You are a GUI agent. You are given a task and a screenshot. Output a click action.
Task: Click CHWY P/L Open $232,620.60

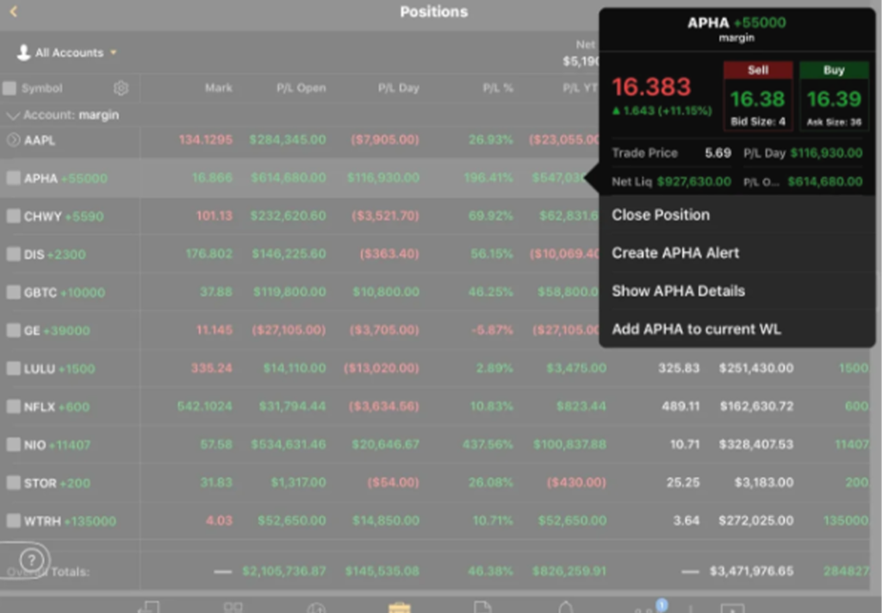point(288,216)
